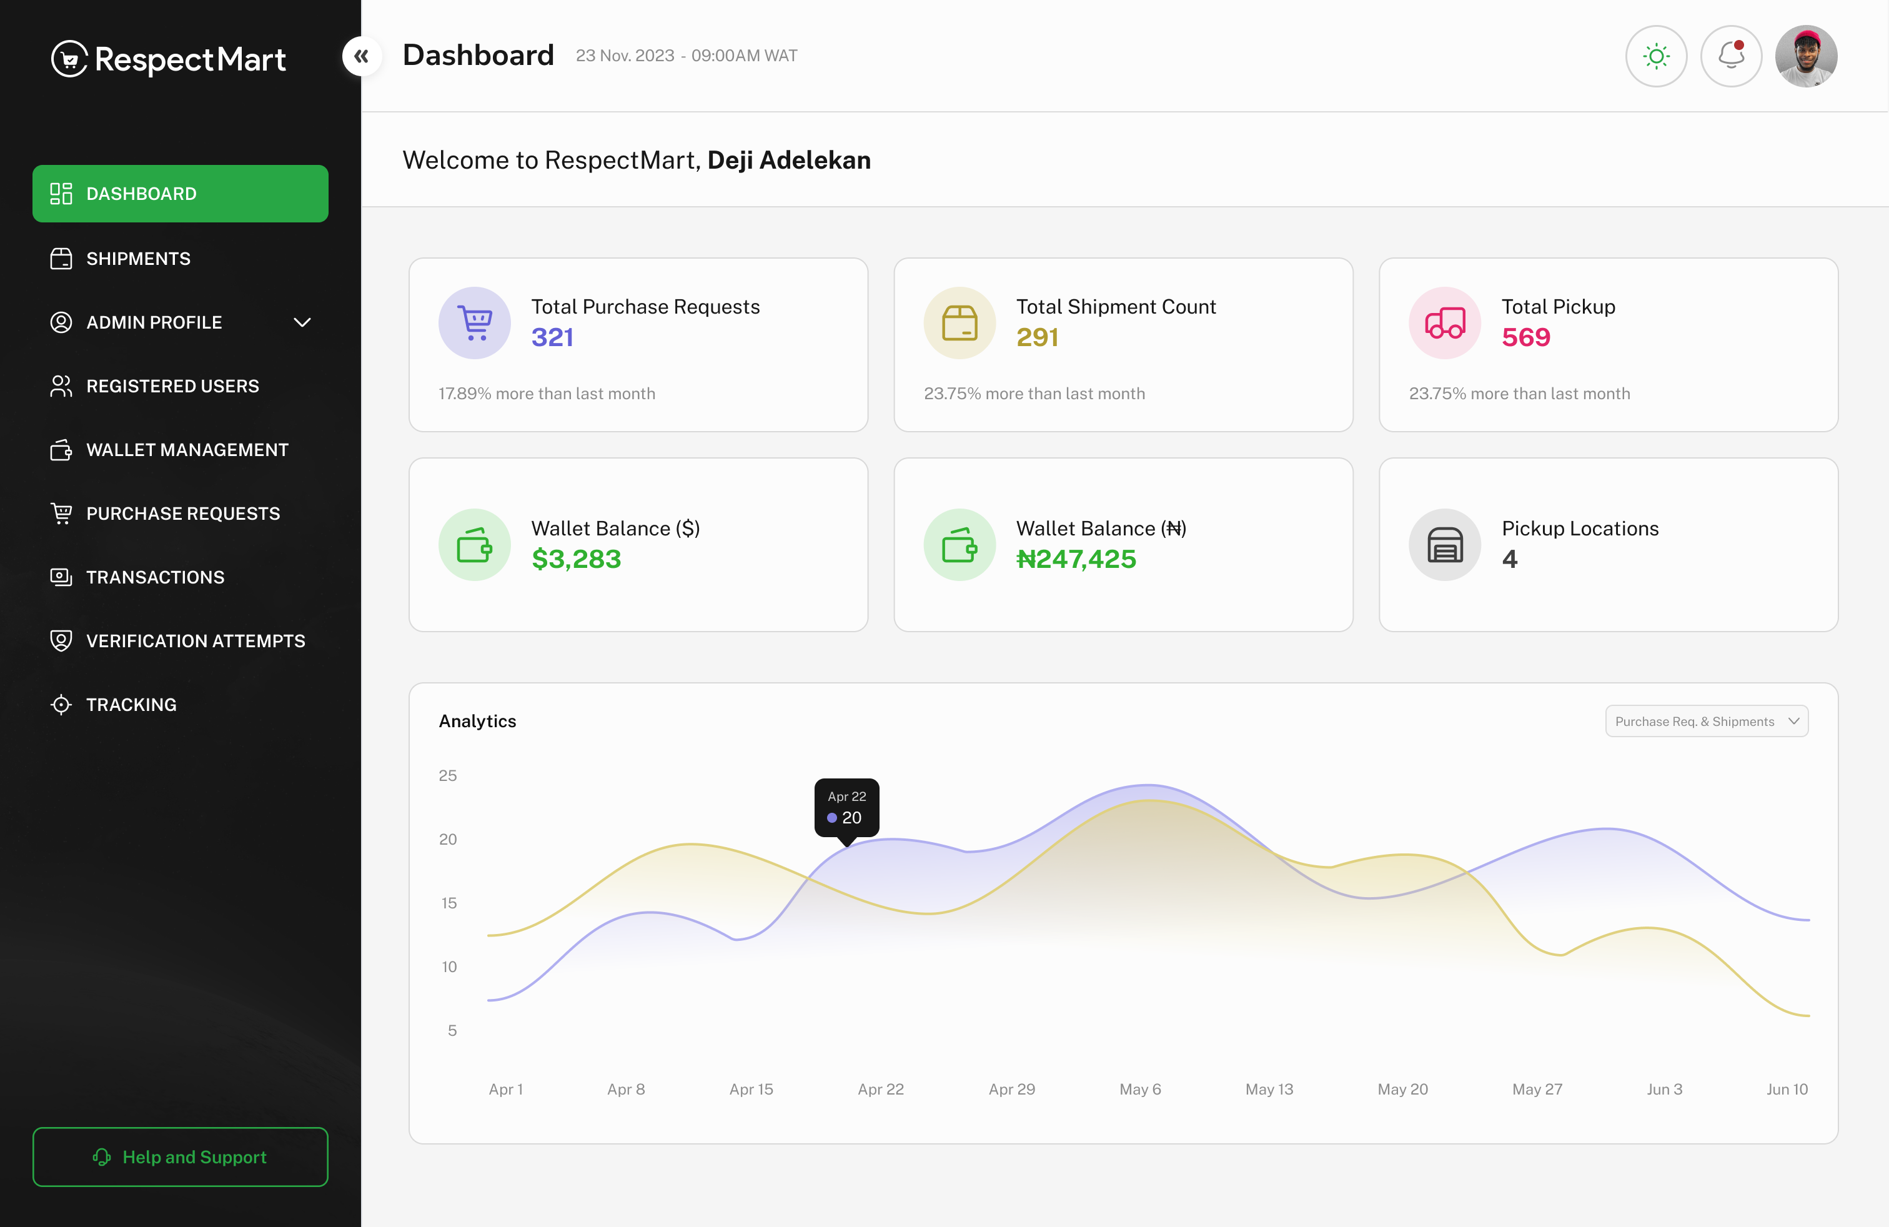Click the Help and Support button
This screenshot has width=1889, height=1227.
(x=180, y=1156)
